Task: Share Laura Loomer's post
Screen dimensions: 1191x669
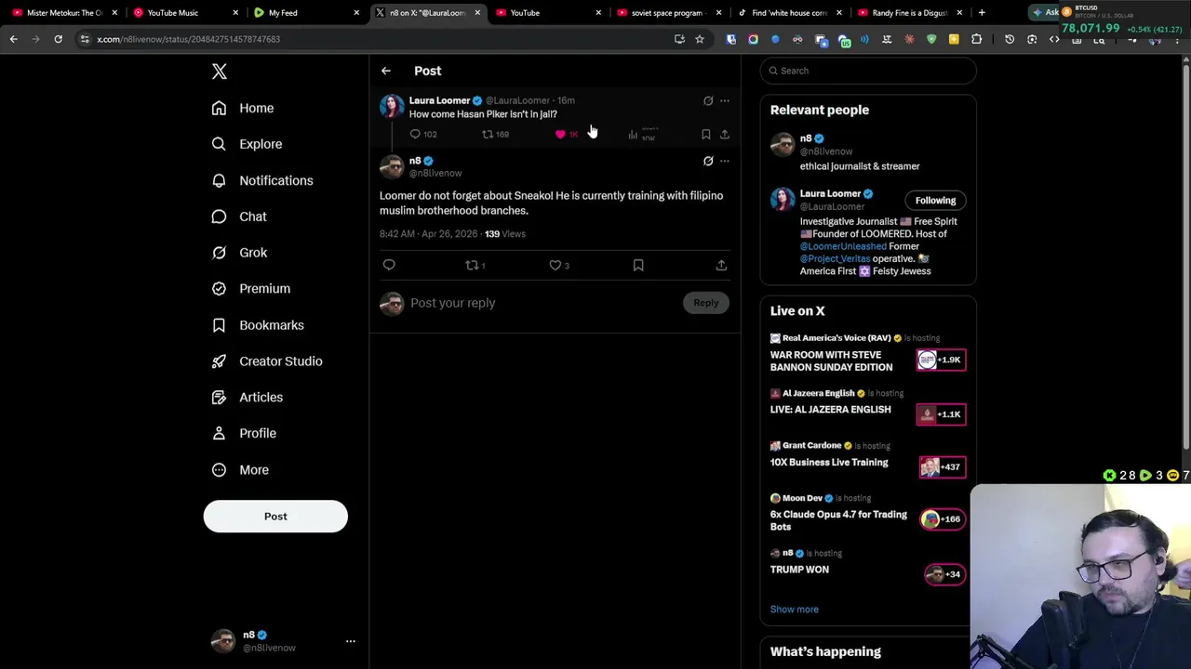Action: pyautogui.click(x=724, y=135)
